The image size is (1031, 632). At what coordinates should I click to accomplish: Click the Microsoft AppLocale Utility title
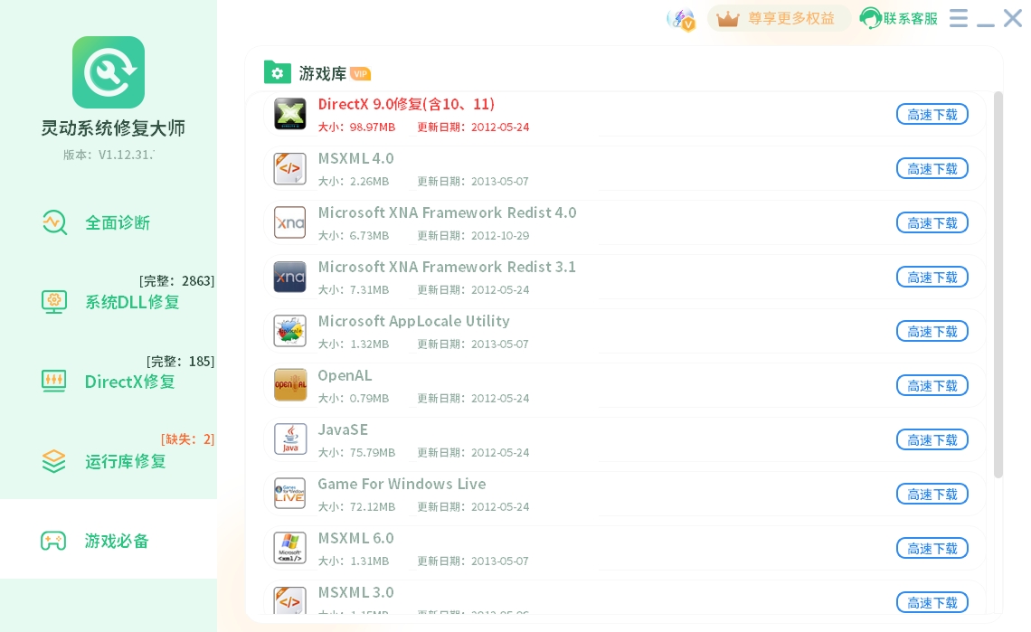pyautogui.click(x=414, y=321)
